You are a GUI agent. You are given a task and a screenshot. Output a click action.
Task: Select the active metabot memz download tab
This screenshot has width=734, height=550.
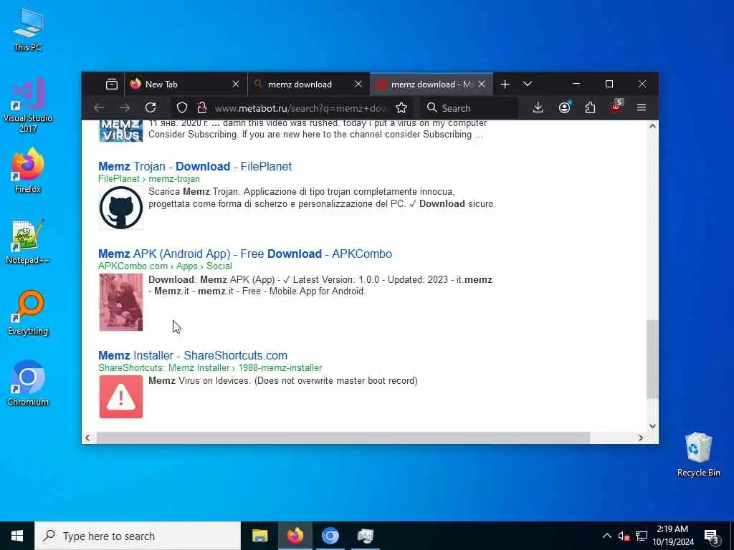coord(432,85)
